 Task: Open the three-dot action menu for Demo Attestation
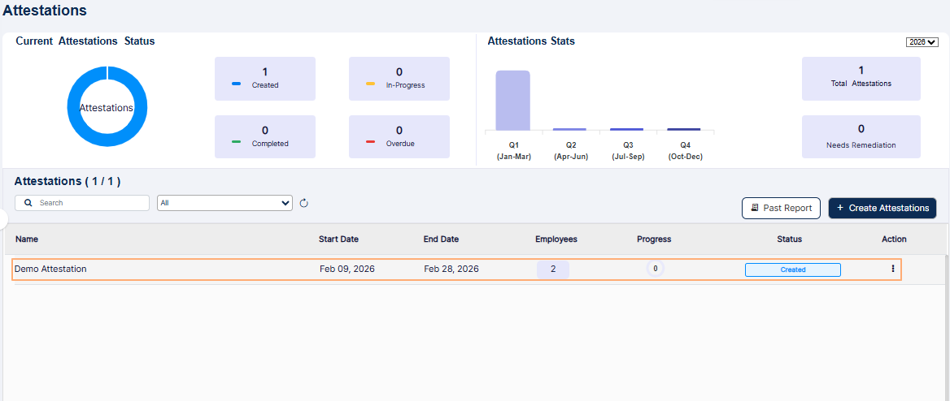(893, 269)
